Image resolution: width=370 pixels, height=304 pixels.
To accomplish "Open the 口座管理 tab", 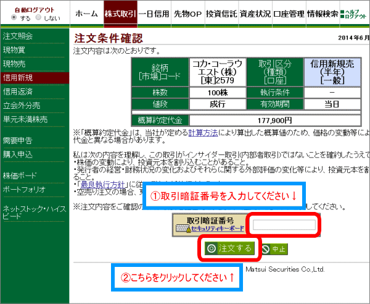I will [x=289, y=14].
